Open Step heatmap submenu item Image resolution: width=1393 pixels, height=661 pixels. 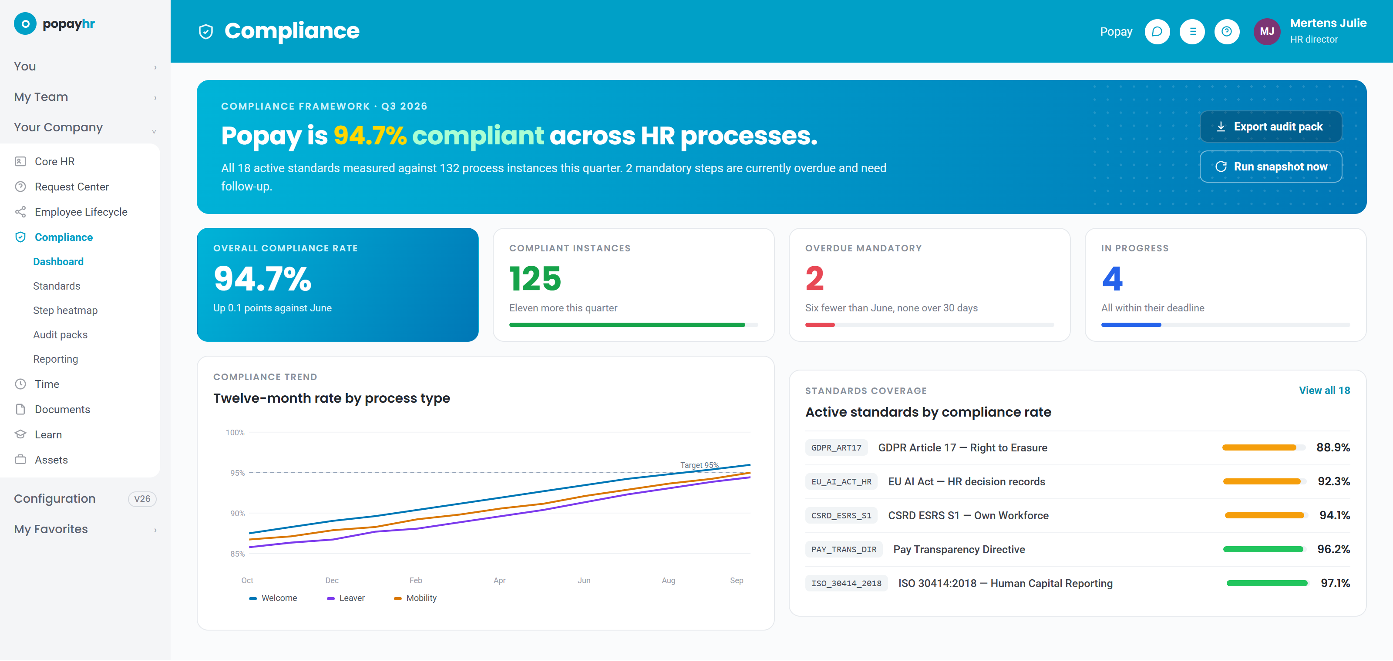click(x=65, y=310)
